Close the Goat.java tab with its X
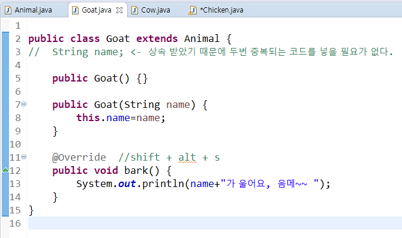The height and width of the screenshot is (238, 402). [x=119, y=10]
